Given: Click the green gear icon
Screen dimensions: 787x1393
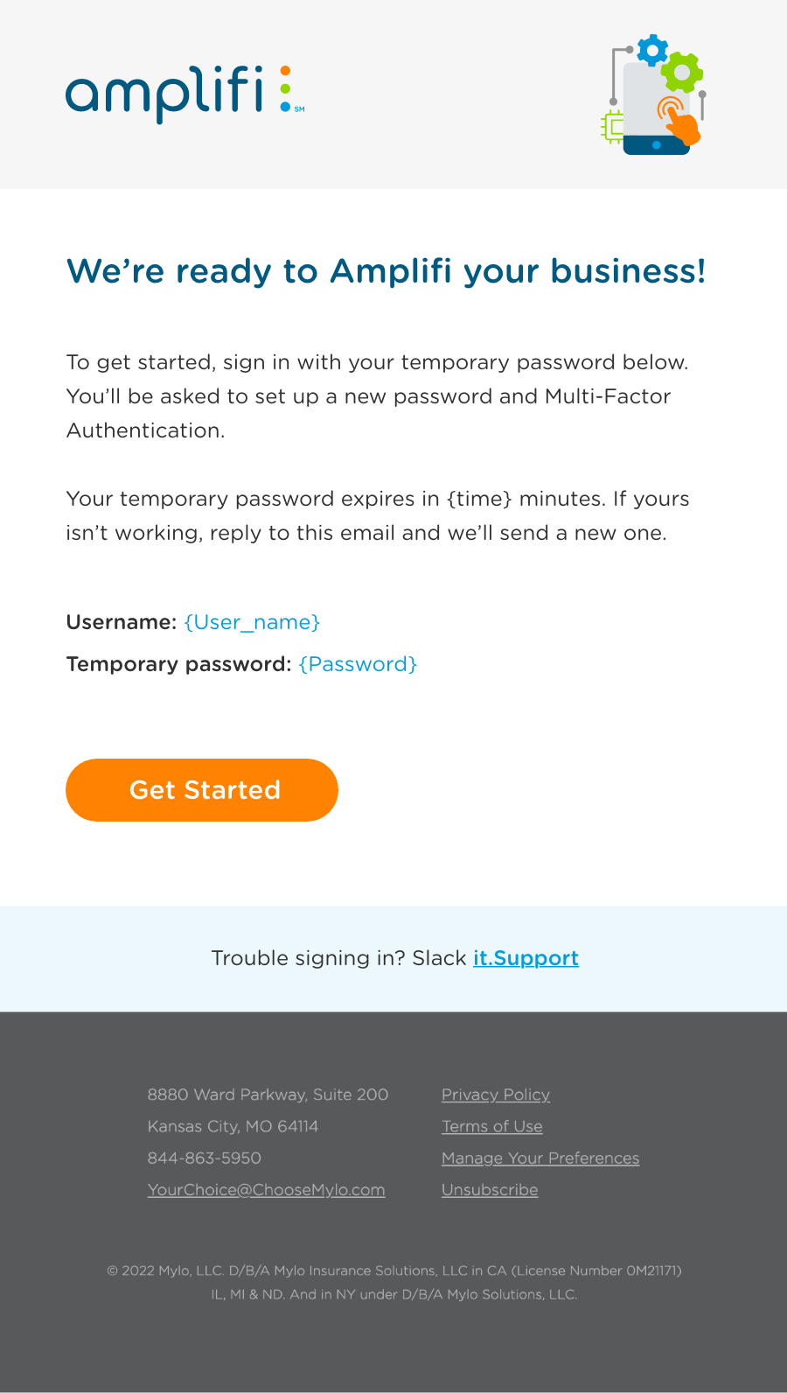Looking at the screenshot, I should coord(682,73).
